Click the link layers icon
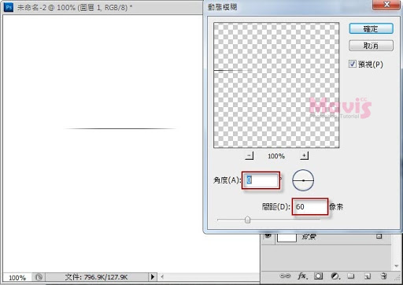 pyautogui.click(x=285, y=276)
